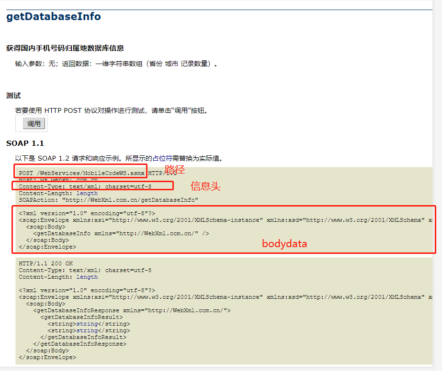Click the red 路径 annotation label
The width and height of the screenshot is (442, 371).
point(175,169)
